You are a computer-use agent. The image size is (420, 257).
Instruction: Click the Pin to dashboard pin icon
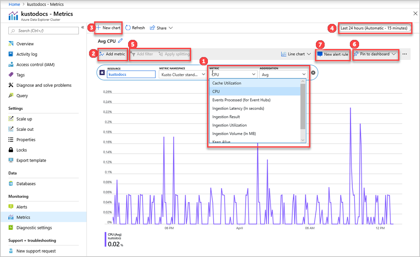click(x=356, y=54)
